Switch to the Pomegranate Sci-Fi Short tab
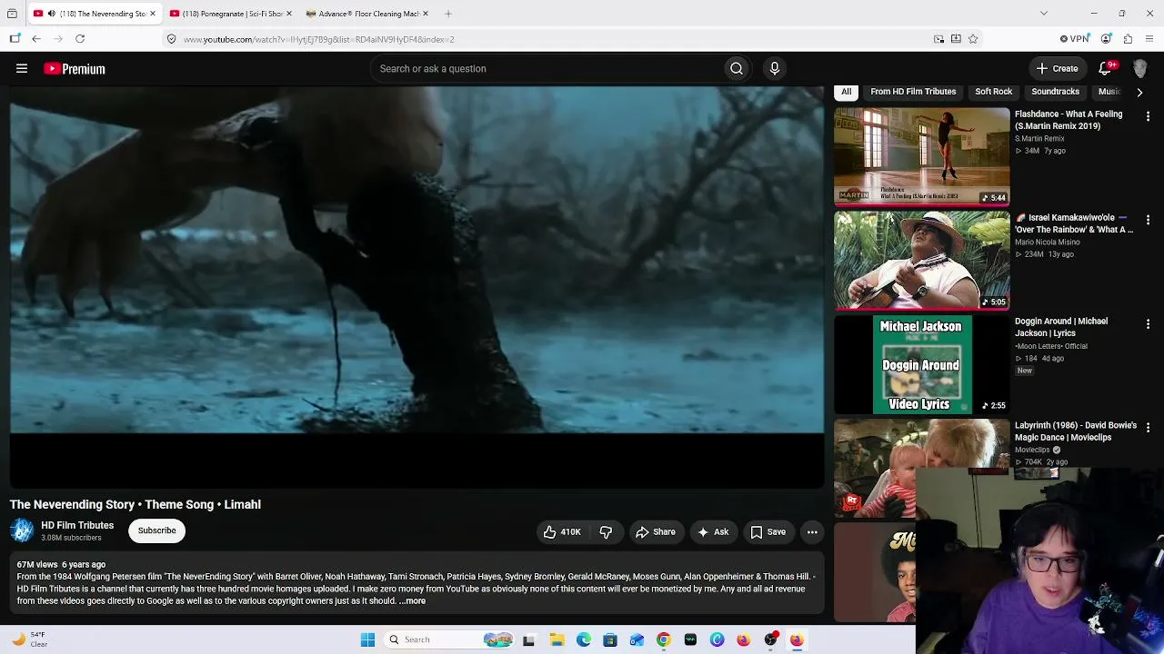This screenshot has height=654, width=1164. [x=230, y=14]
